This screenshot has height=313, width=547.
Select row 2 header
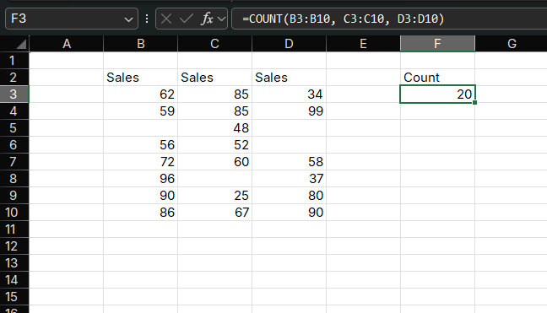click(14, 78)
